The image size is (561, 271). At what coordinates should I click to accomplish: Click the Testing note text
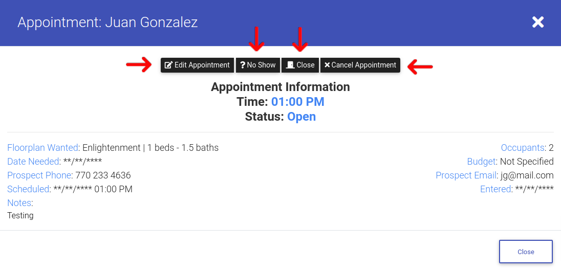(x=20, y=216)
